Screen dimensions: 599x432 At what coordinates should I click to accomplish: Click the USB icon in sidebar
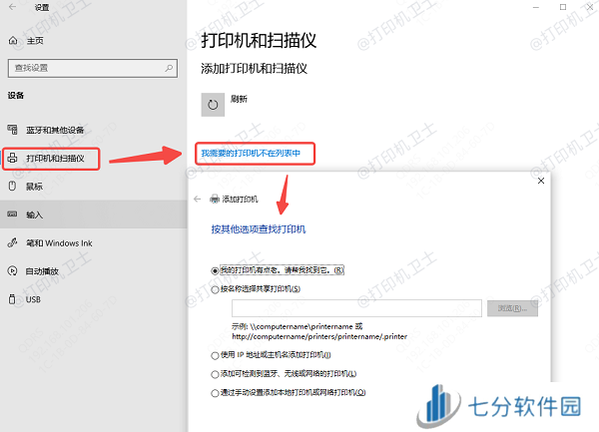[12, 299]
